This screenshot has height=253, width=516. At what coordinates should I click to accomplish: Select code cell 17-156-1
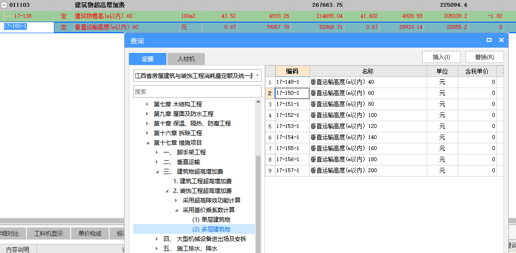(x=292, y=160)
